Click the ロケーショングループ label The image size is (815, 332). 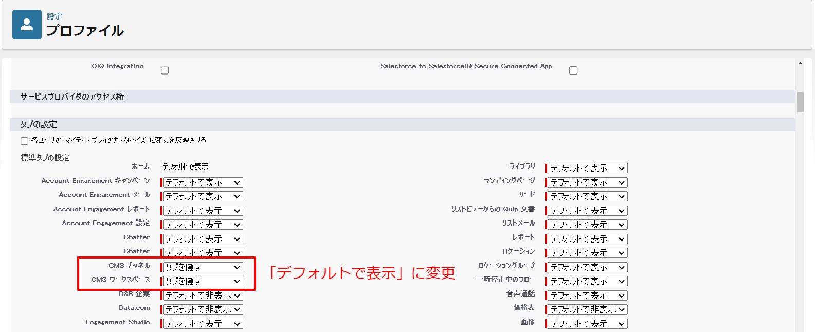506,266
